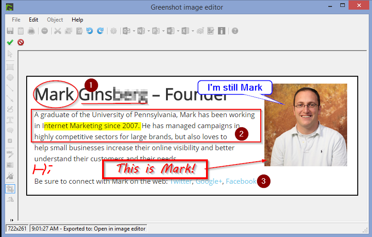Screen dimensions: 372x237
Task: Redo the edit with blue arrow
Action: tap(100, 31)
